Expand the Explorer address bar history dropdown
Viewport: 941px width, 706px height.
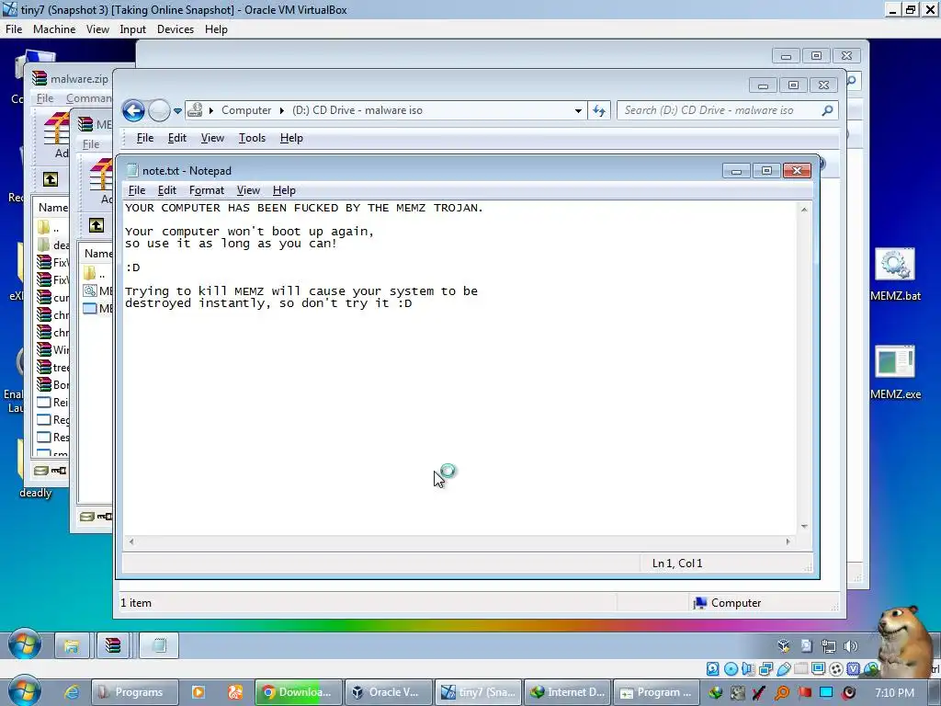pos(578,110)
